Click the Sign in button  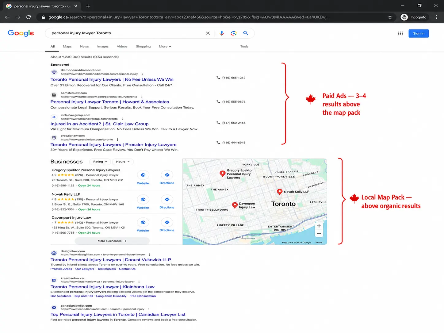[419, 33]
